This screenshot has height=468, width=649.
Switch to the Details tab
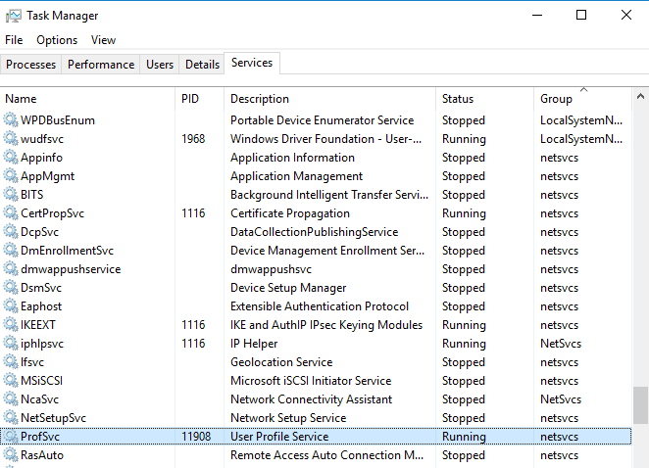pyautogui.click(x=202, y=65)
